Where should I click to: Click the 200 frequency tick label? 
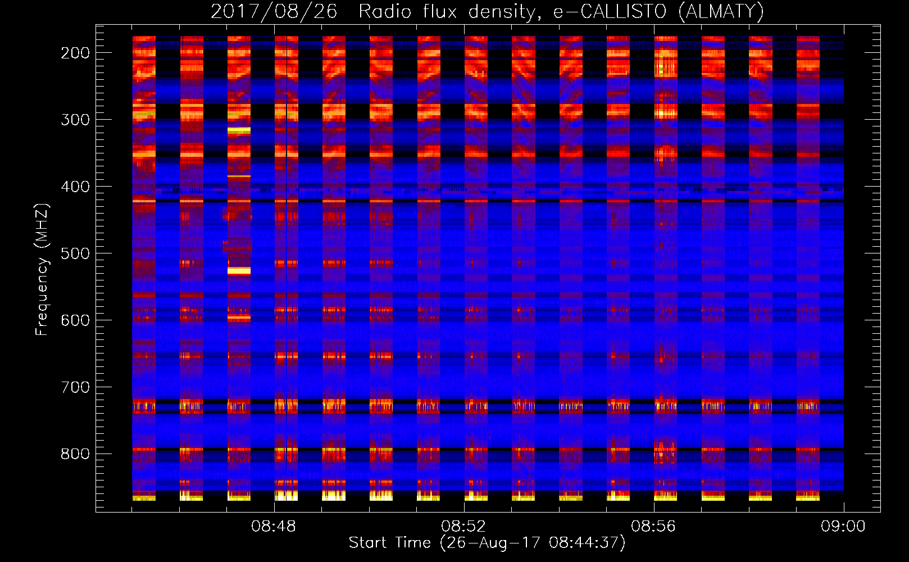(x=75, y=53)
